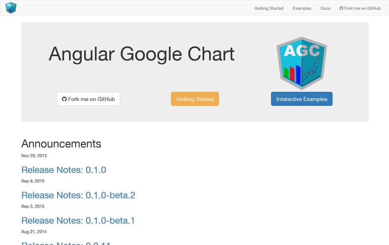Open Release Notes: 0.1.0-beta.1 link
The width and height of the screenshot is (389, 245).
[x=78, y=220]
